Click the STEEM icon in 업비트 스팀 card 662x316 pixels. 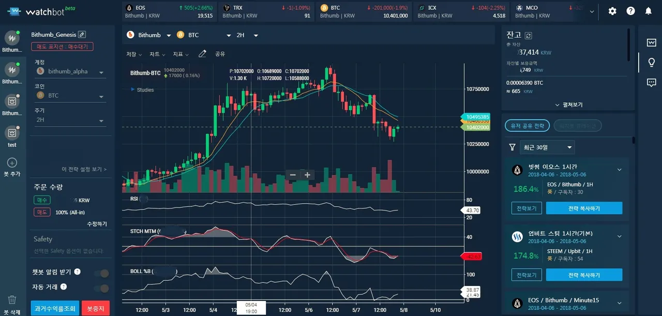pyautogui.click(x=517, y=237)
